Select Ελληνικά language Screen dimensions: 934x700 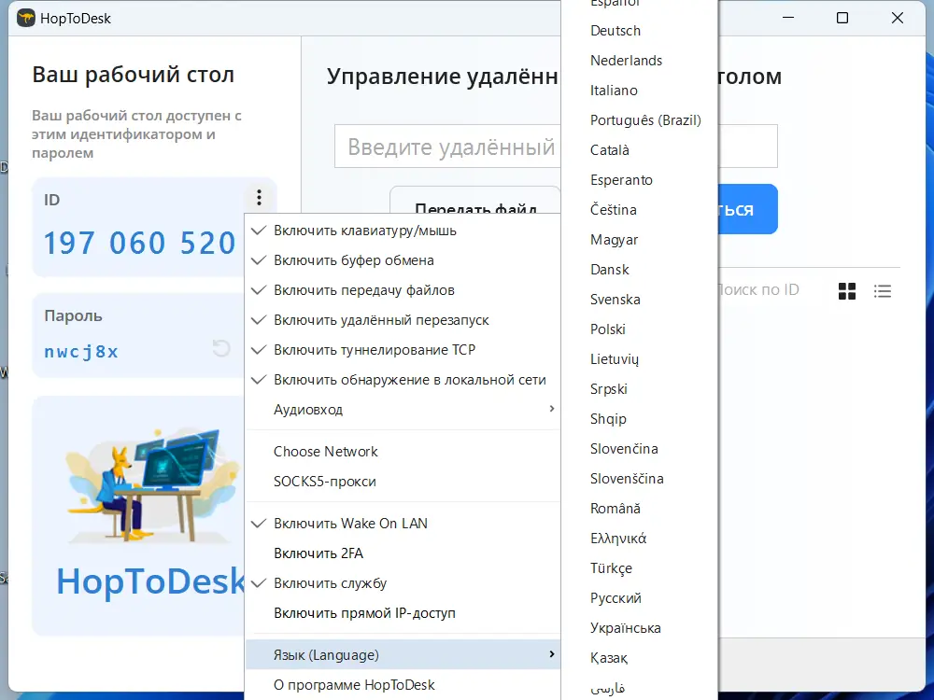pos(639,539)
